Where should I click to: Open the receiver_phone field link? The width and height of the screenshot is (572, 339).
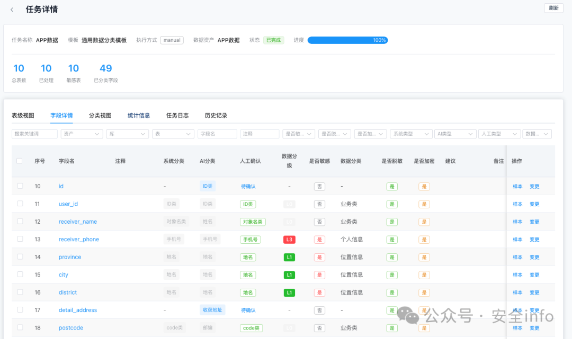tap(79, 239)
